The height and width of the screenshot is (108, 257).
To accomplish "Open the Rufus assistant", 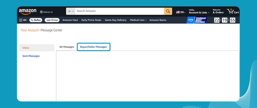I will coord(36,20).
